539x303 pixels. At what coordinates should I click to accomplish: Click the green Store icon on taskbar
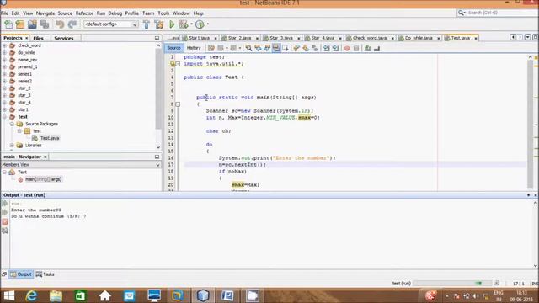point(81,295)
